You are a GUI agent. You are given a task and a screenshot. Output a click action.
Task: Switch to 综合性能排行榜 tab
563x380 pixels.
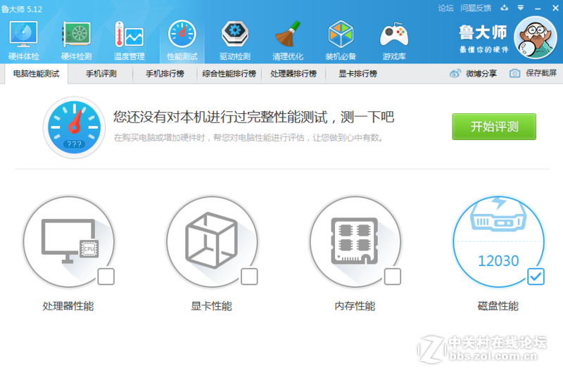tap(229, 74)
